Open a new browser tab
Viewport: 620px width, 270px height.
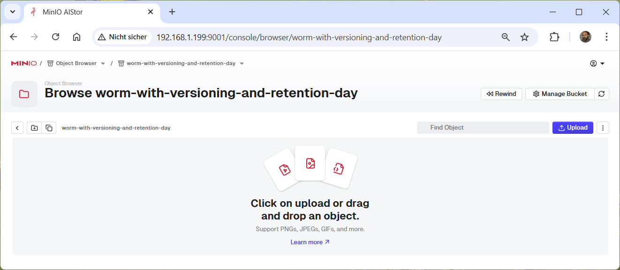172,12
